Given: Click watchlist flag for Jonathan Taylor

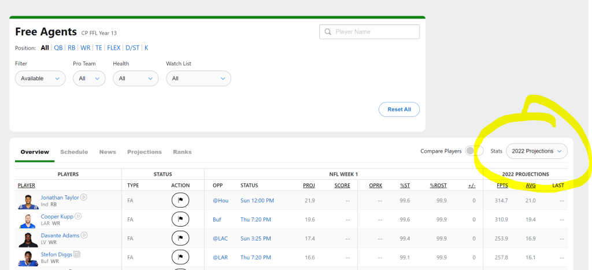Looking at the screenshot, I should point(180,200).
